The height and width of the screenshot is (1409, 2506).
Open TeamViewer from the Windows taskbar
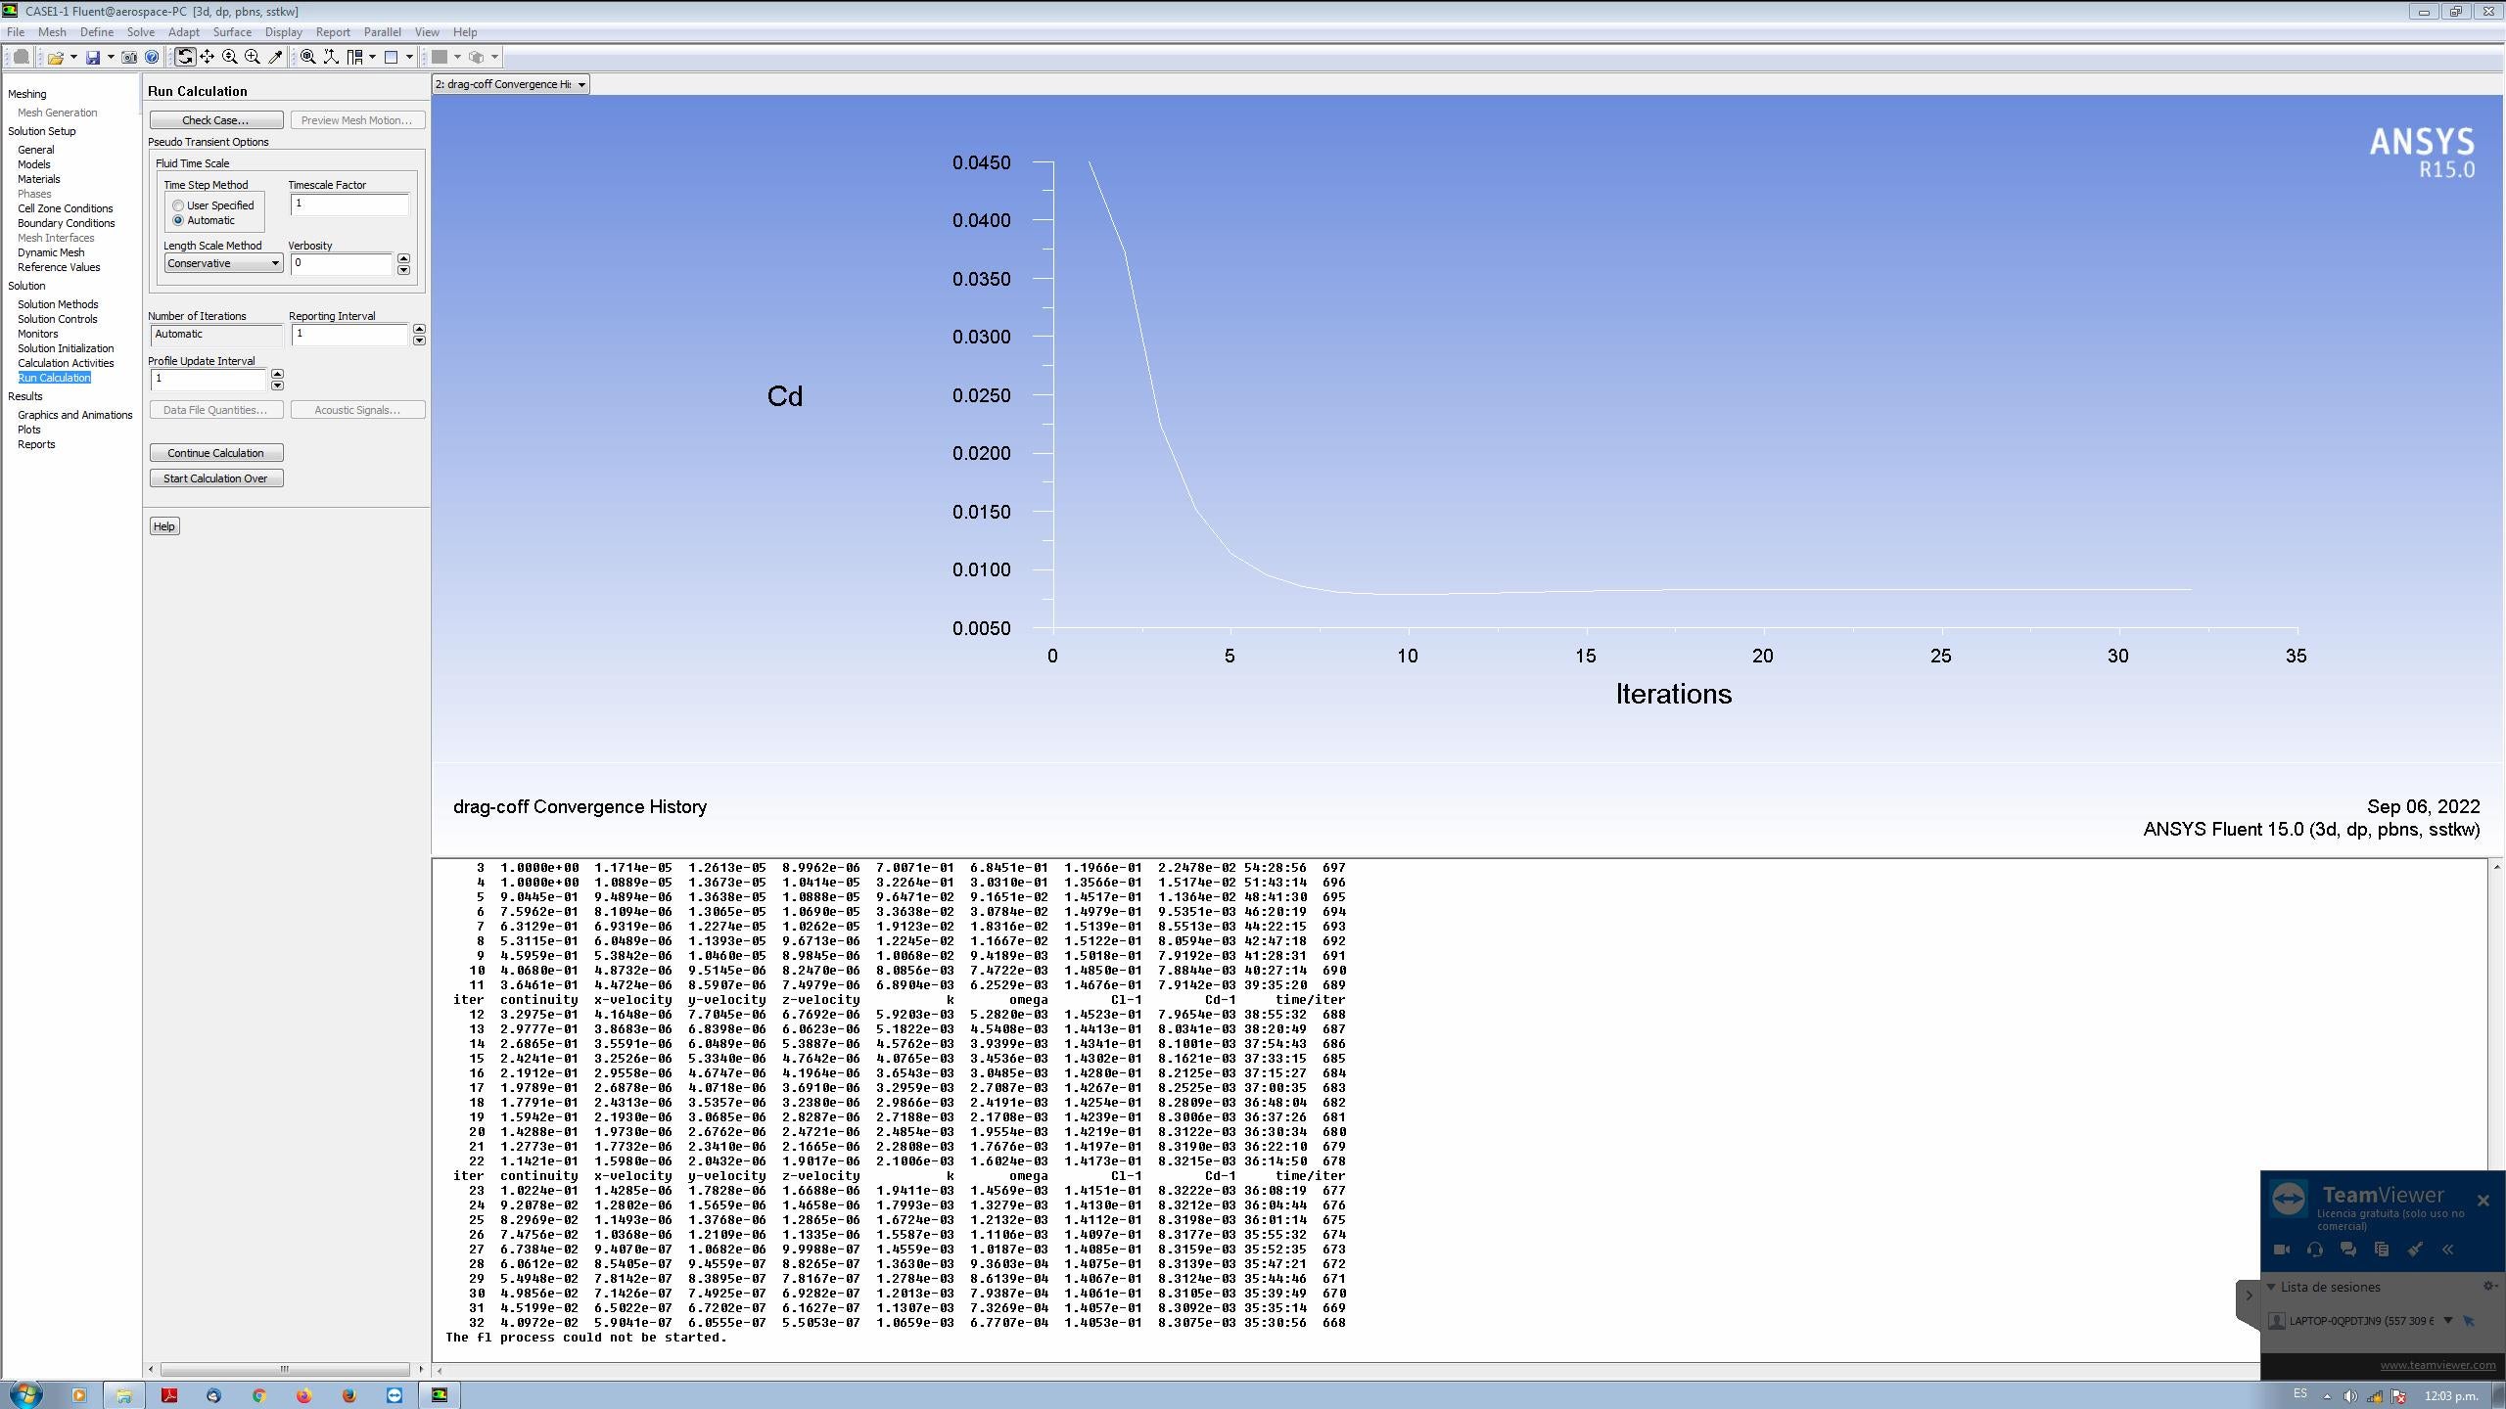pyautogui.click(x=394, y=1395)
